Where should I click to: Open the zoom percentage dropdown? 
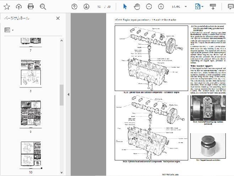pos(186,7)
